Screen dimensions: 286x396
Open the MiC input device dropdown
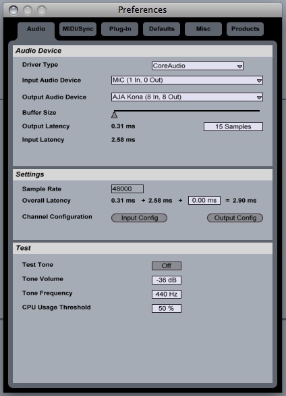pyautogui.click(x=187, y=80)
